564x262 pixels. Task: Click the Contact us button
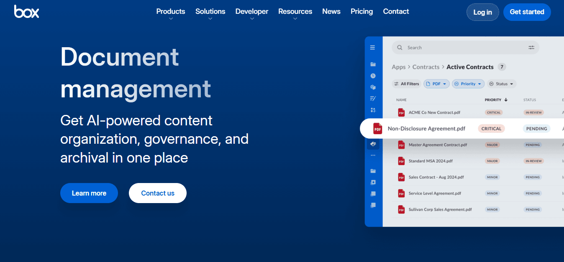pos(157,193)
